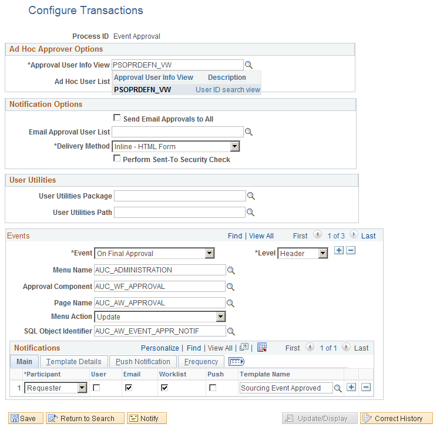Click User Utilities Package input field

pyautogui.click(x=180, y=196)
